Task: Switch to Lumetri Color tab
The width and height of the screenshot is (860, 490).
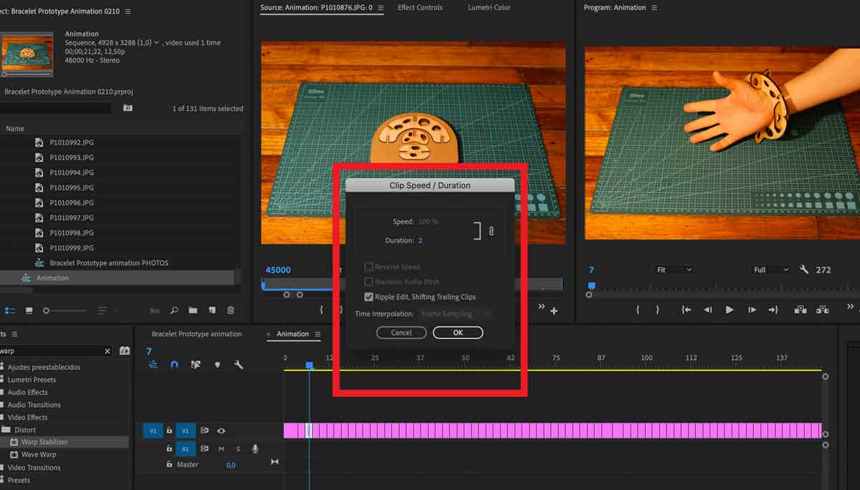Action: point(489,8)
